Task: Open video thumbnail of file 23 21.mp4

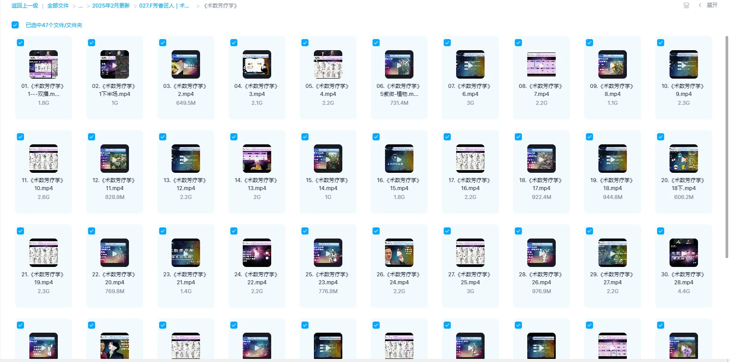Action: (186, 253)
